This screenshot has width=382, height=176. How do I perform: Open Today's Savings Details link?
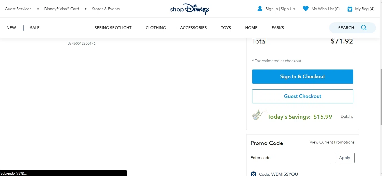coord(347,116)
